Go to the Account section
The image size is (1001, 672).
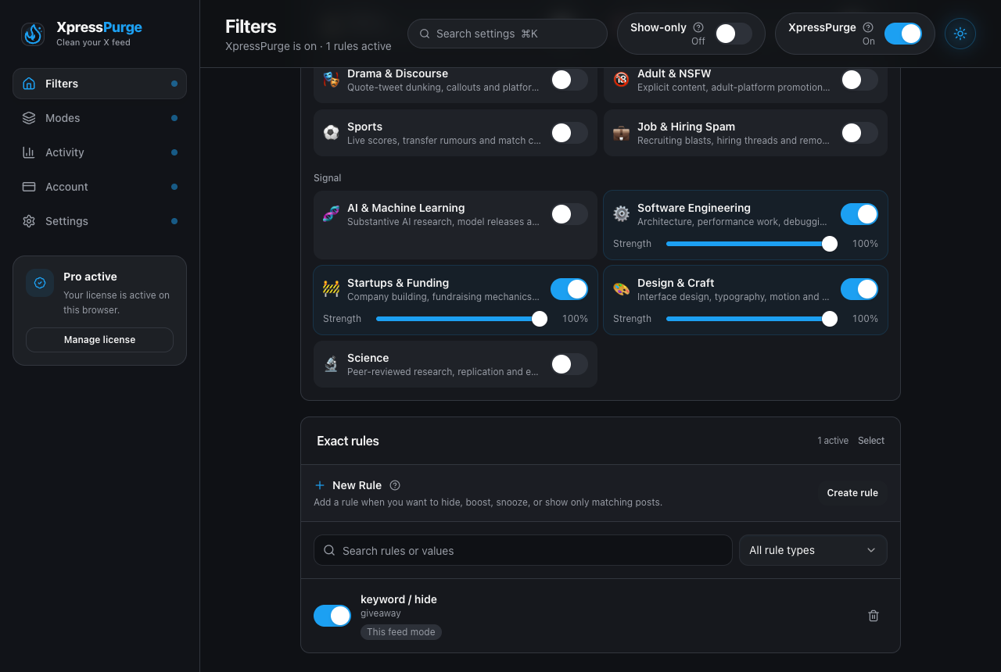pos(99,187)
